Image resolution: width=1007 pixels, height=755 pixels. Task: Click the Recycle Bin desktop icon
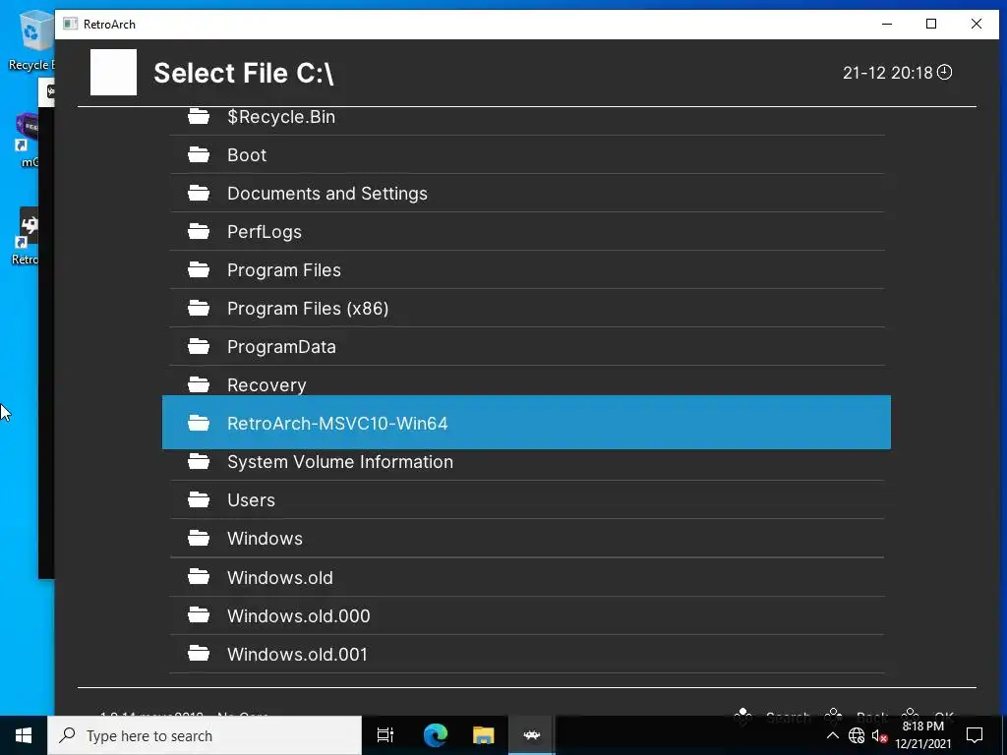point(32,39)
